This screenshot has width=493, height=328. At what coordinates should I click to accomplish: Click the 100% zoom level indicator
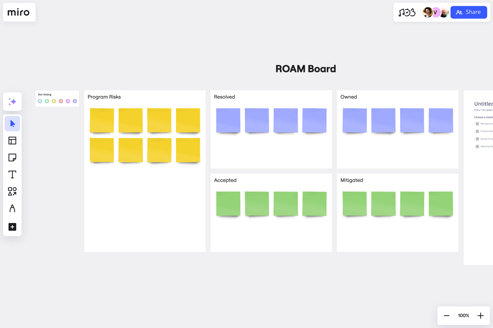463,315
